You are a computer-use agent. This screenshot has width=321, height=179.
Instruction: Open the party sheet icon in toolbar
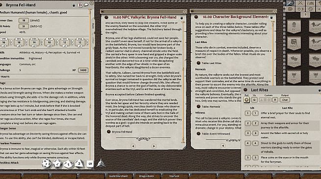coord(311,3)
